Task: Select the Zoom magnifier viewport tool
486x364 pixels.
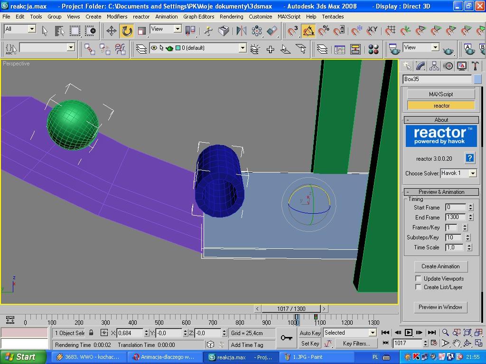Action: [x=445, y=333]
